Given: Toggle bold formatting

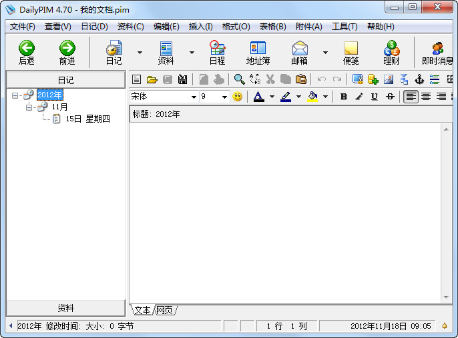Looking at the screenshot, I should pos(344,97).
